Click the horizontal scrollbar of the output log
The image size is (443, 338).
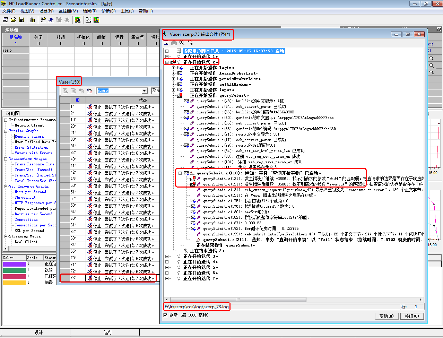238,300
